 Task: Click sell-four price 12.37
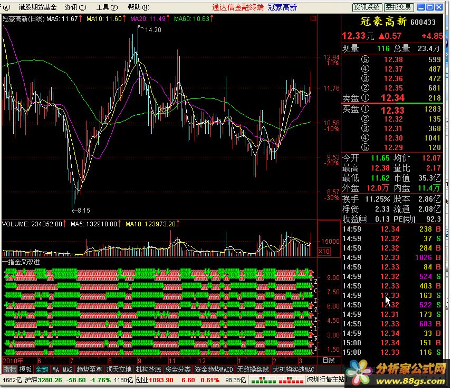[x=394, y=69]
